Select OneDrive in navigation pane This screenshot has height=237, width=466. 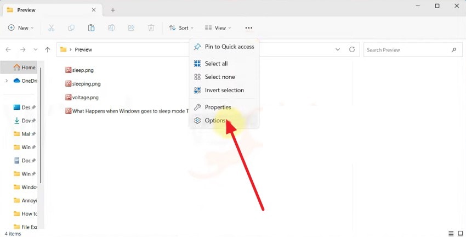click(26, 81)
